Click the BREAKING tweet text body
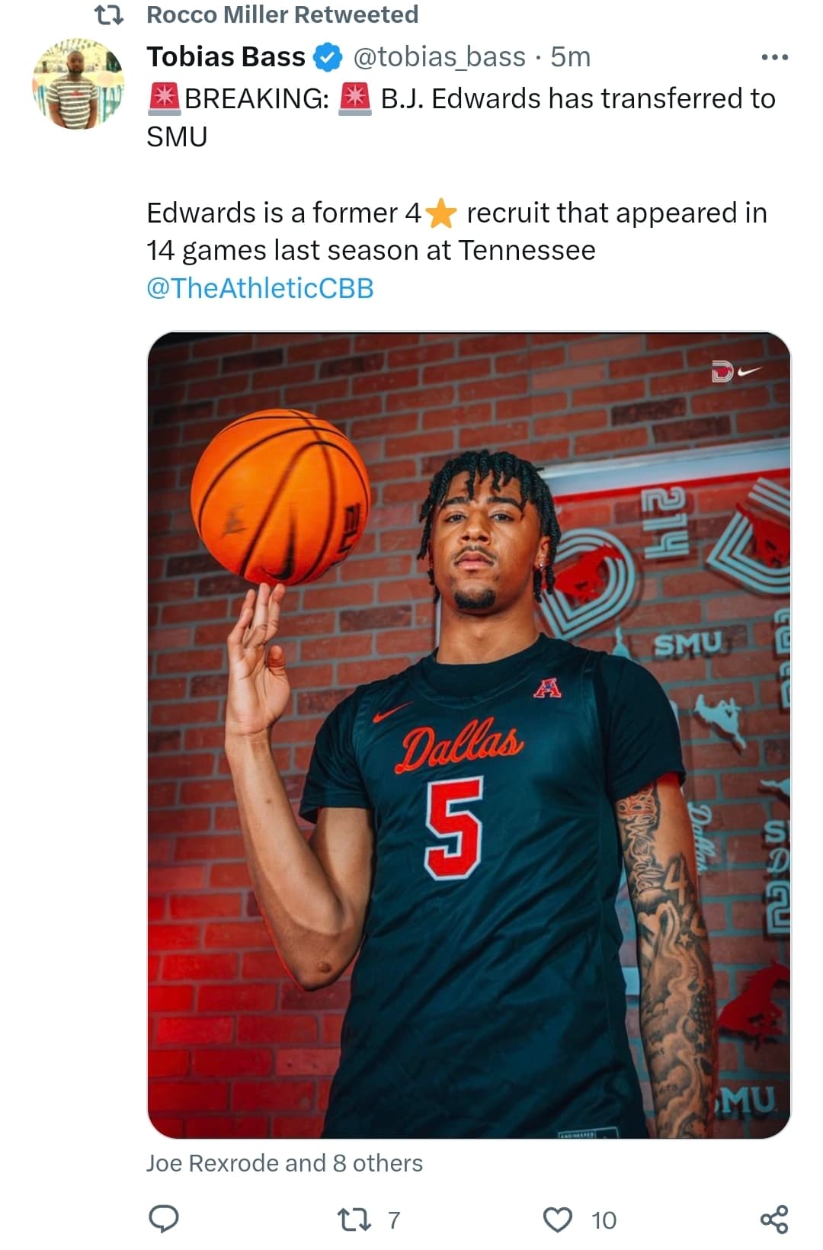 [461, 194]
